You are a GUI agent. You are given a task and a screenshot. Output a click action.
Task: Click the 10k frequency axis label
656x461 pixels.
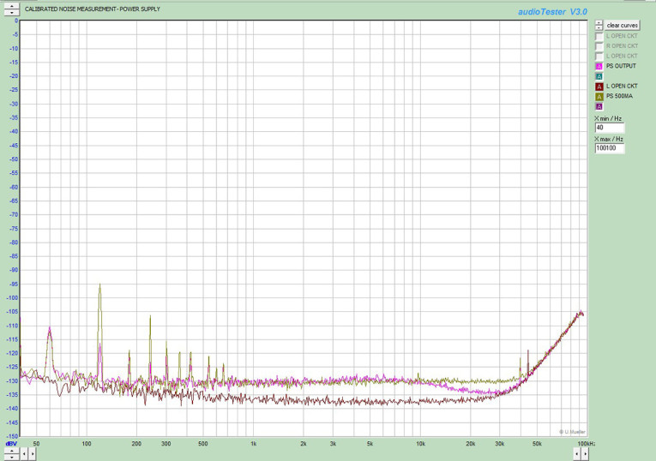click(x=420, y=444)
